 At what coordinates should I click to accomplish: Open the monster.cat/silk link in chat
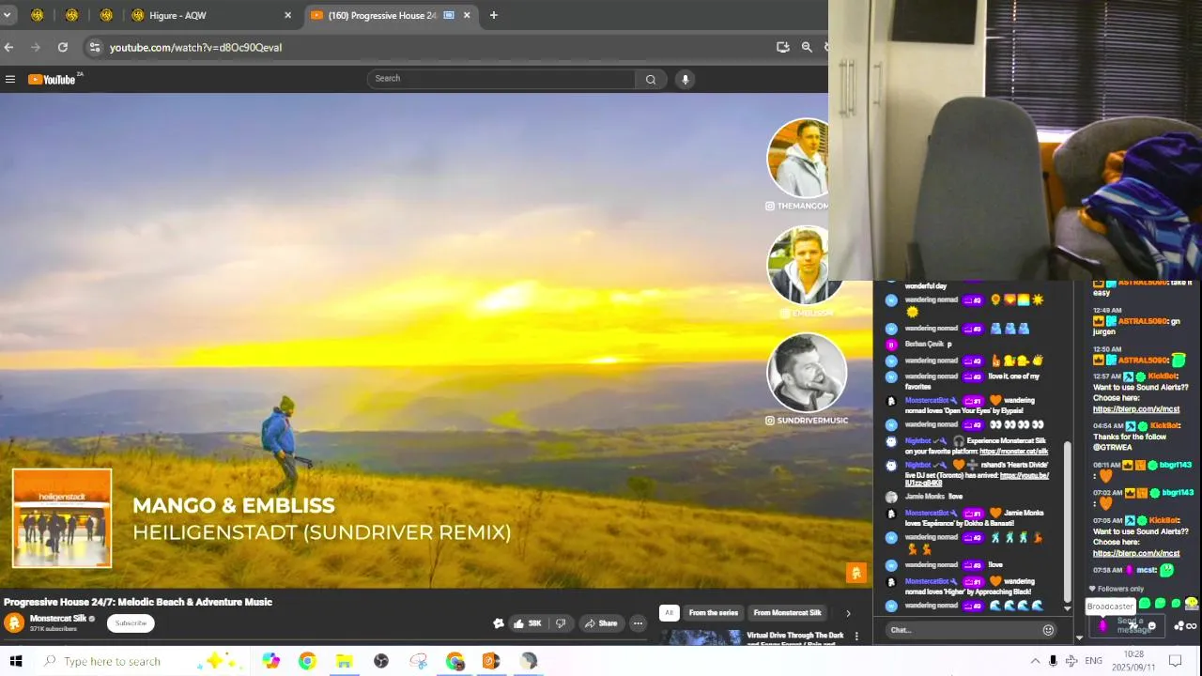coord(1014,452)
